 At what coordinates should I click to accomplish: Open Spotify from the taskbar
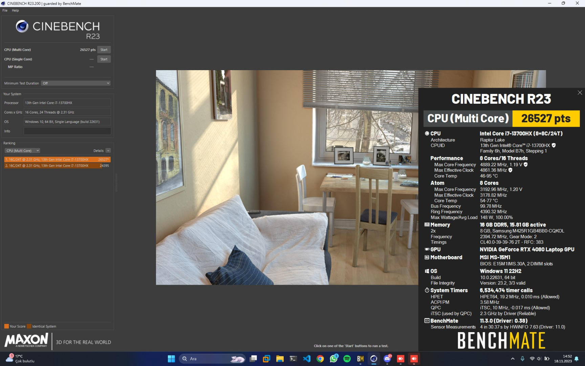(347, 359)
